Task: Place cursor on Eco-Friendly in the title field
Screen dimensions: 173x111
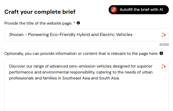Action: [63, 35]
